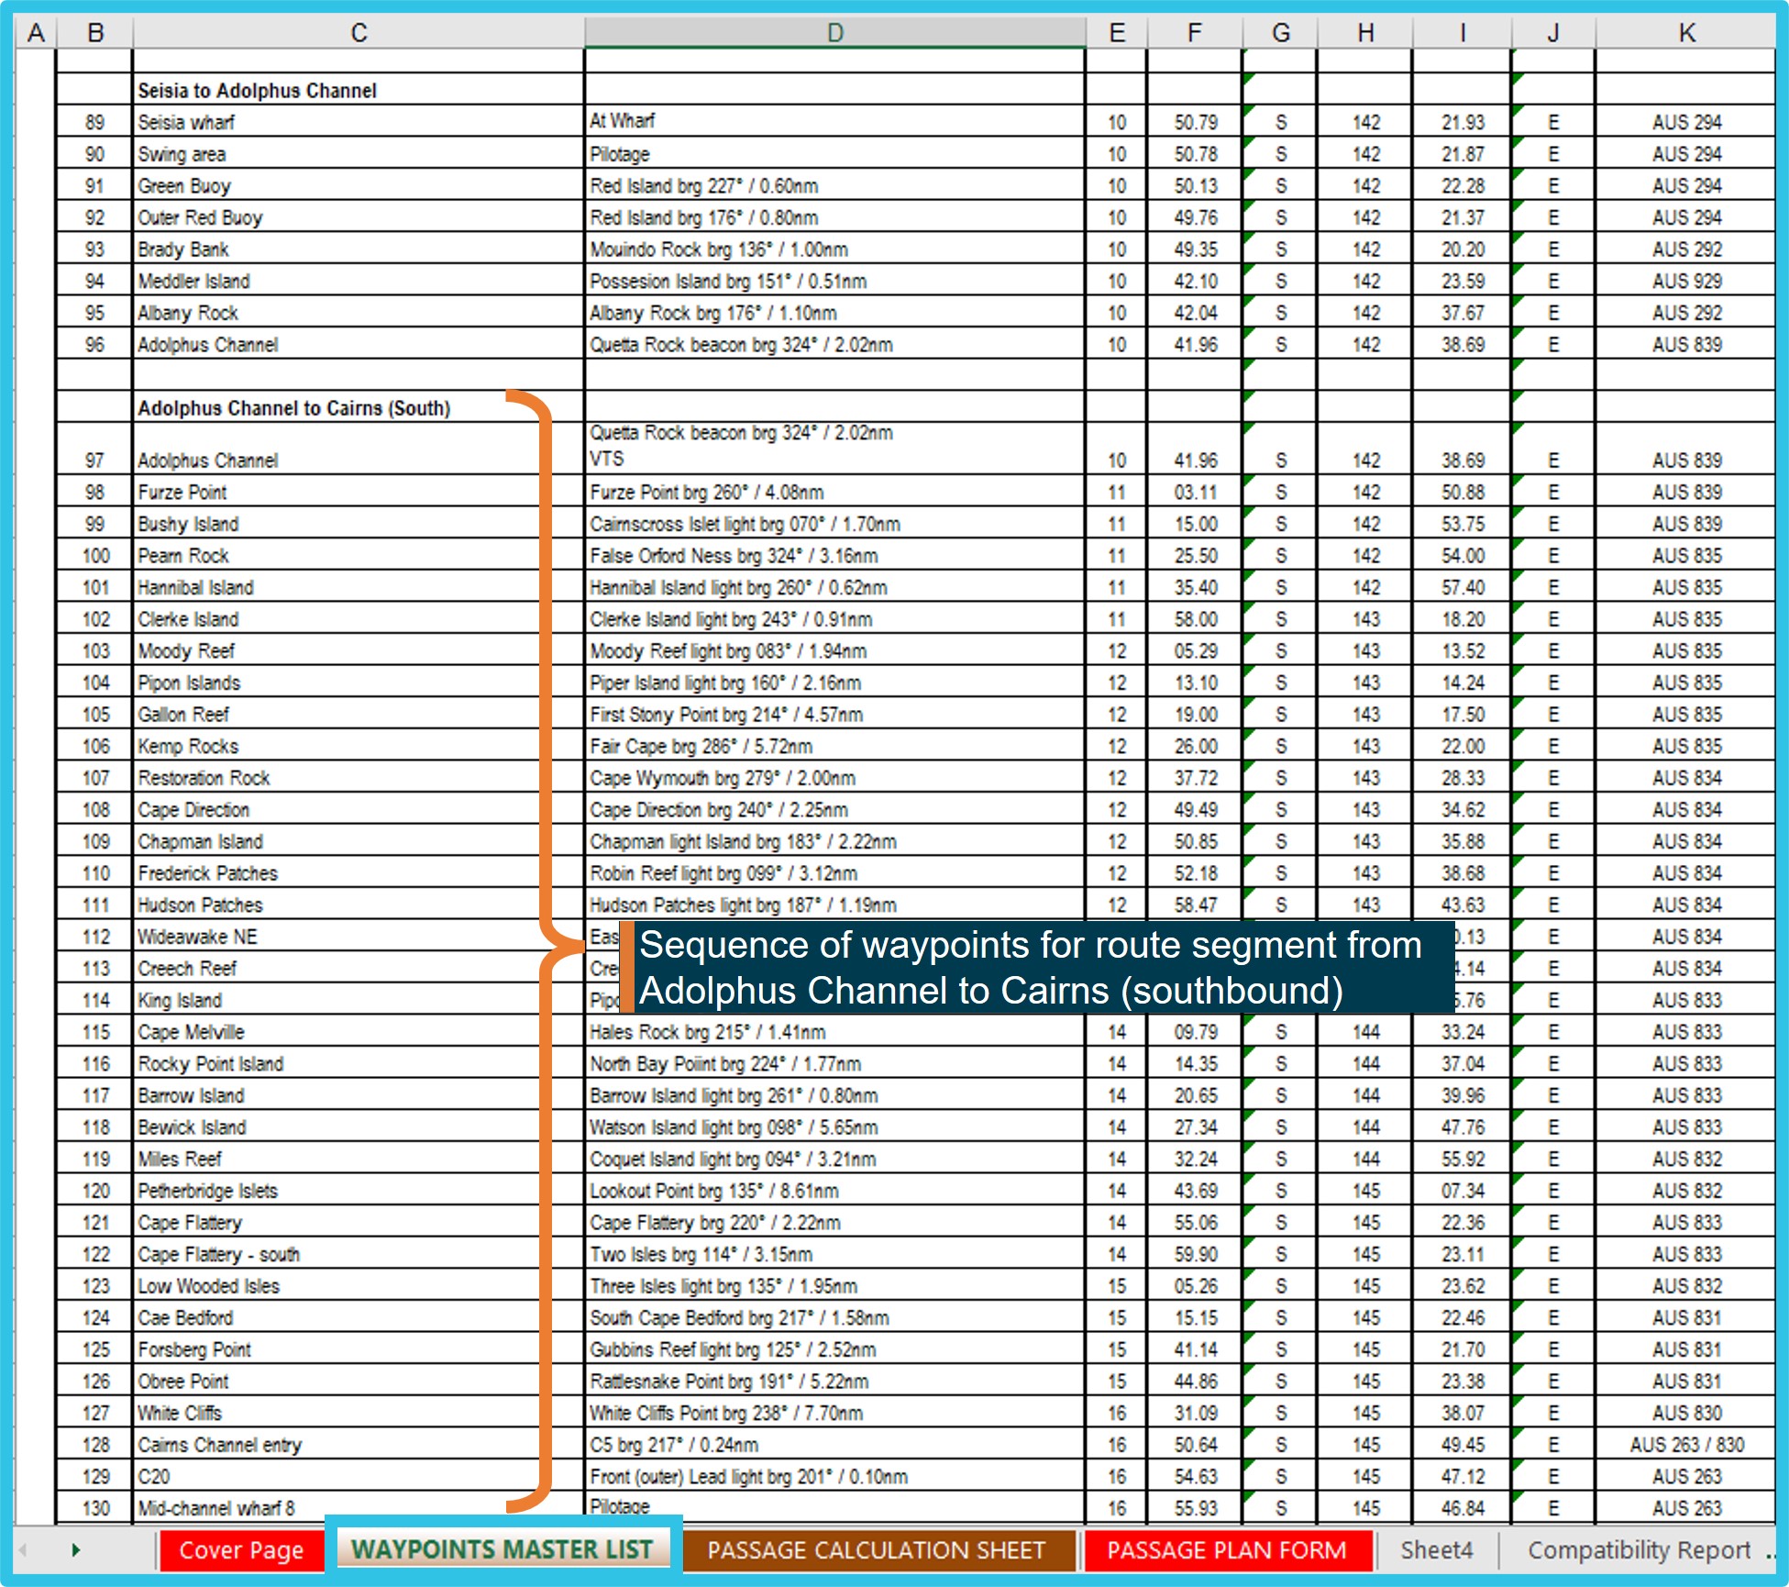Select the 'Forsberg Point' cell

(359, 1349)
